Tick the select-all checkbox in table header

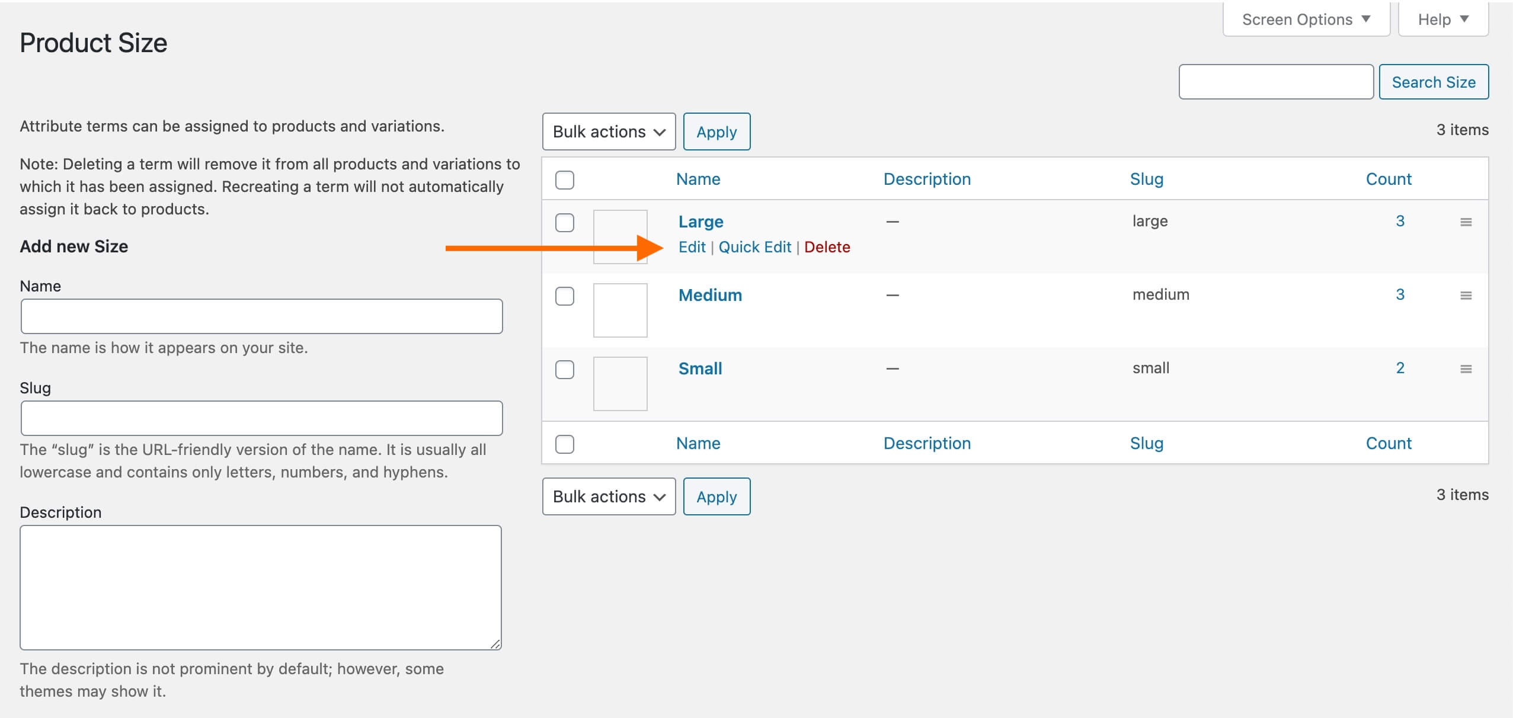pos(564,179)
